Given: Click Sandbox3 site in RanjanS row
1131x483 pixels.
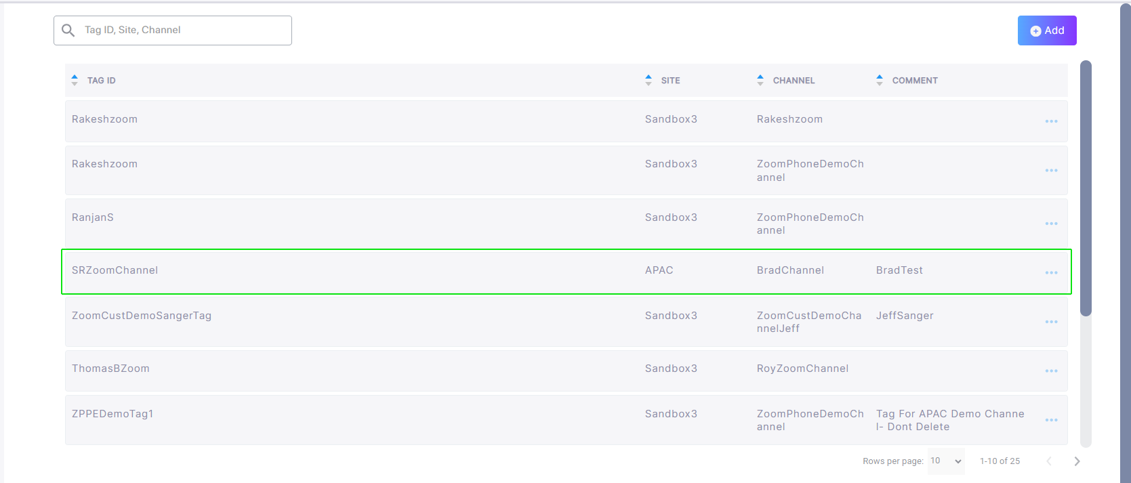Looking at the screenshot, I should click(x=671, y=217).
